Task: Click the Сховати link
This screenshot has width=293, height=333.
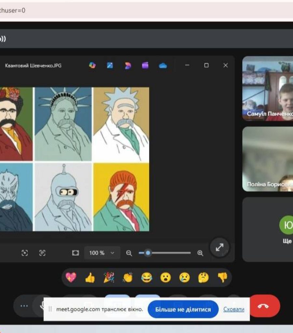Action: click(x=234, y=310)
